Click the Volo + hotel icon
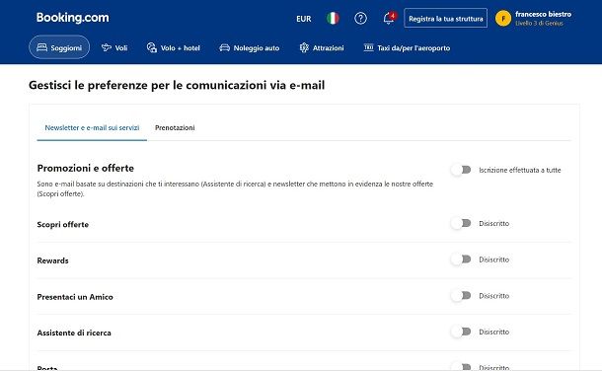 [x=152, y=47]
